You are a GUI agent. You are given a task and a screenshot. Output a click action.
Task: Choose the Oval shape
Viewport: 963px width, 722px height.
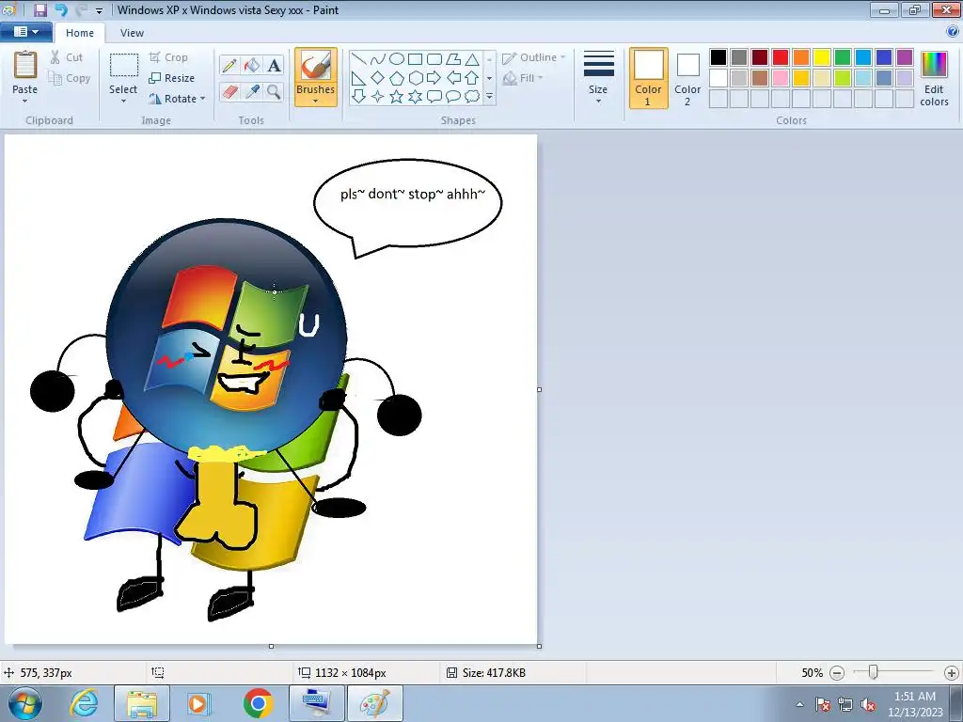click(397, 59)
